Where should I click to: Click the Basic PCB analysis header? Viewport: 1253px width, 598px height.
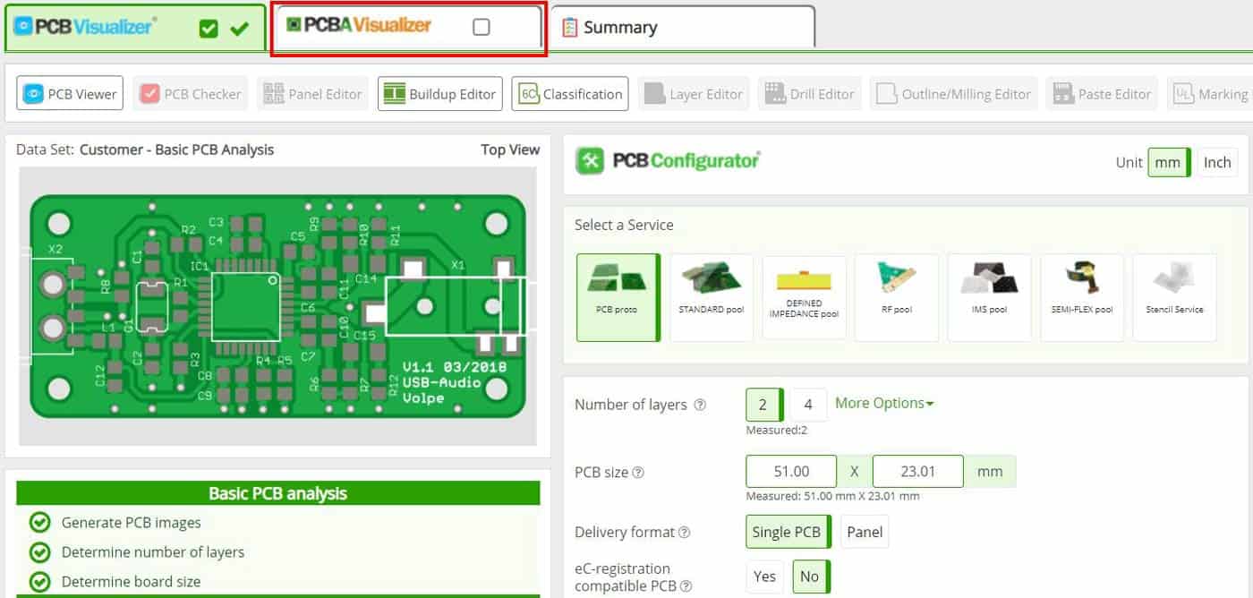tap(278, 493)
